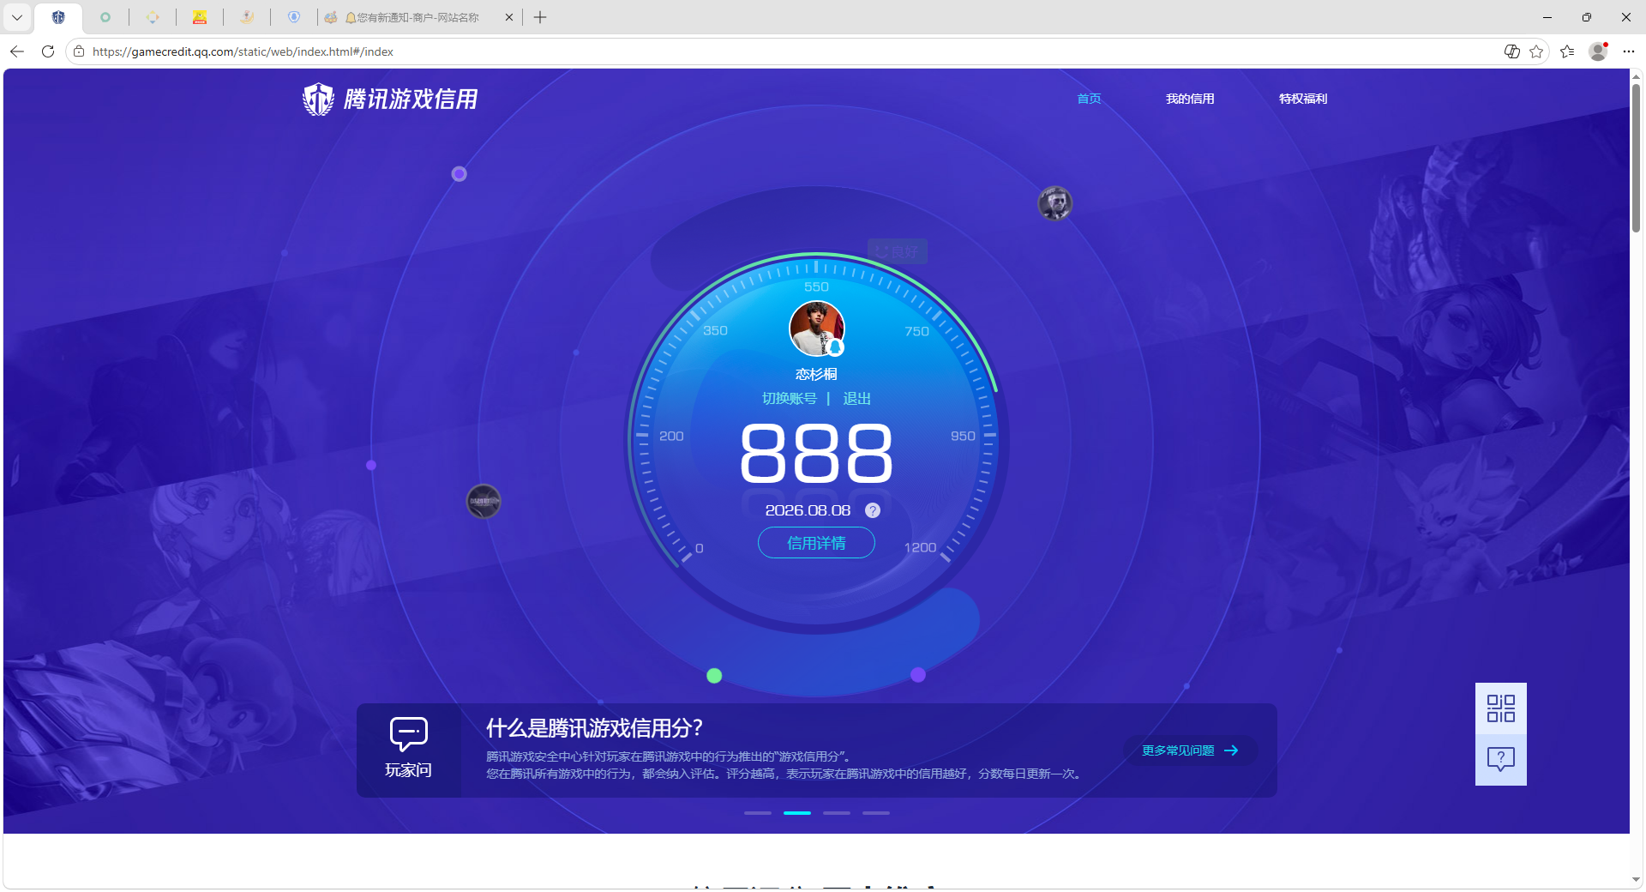Switch to the active shield-icon browser tab
This screenshot has height=892, width=1646.
coord(58,17)
